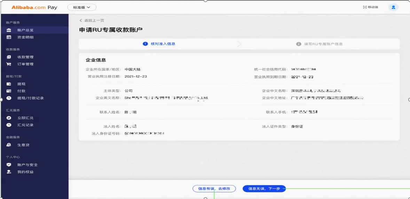Image resolution: width=410 pixels, height=199 pixels.
Task: Select the 核对准入信息 step one tab
Action: [x=159, y=44]
